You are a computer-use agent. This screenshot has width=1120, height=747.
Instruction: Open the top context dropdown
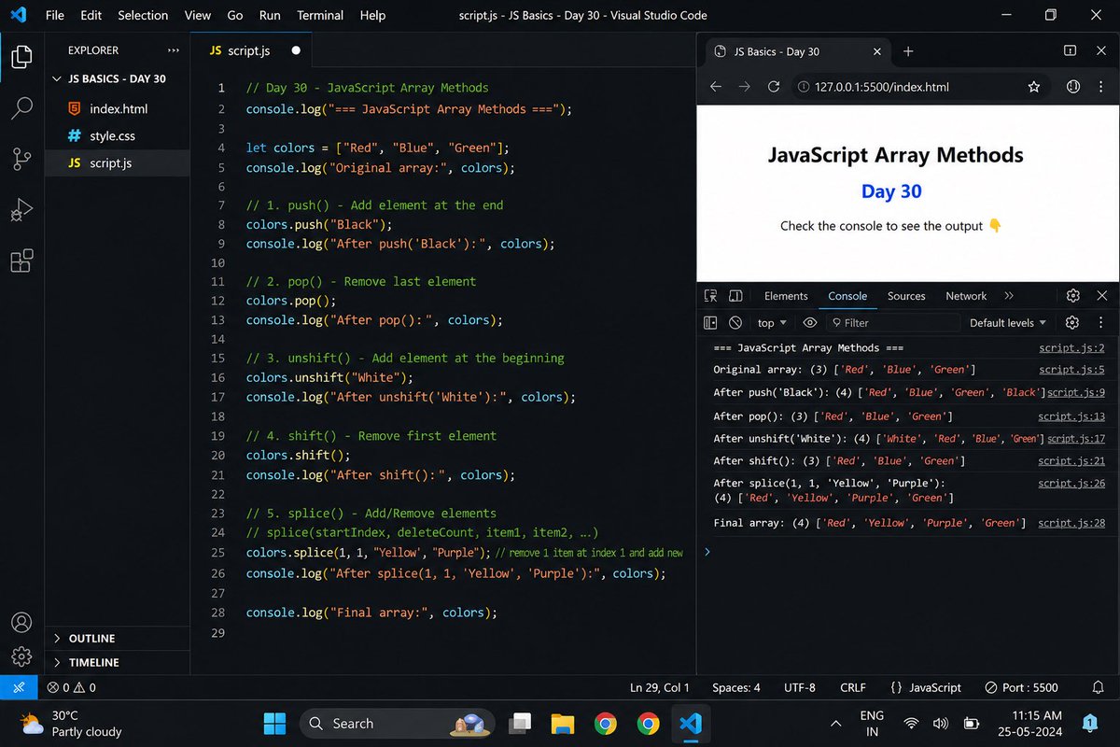point(772,323)
